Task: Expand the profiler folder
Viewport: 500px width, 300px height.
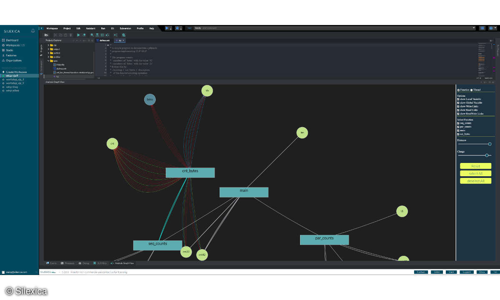Action: point(48,57)
